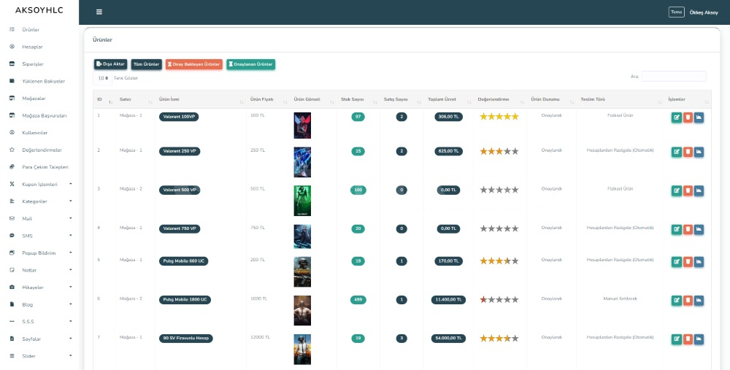Click trash icon for Pubg Mobile 660 UC
This screenshot has width=730, height=370.
(688, 261)
